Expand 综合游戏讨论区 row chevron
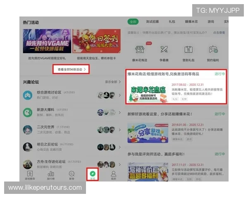The width and height of the screenshot is (248, 198). (x=119, y=95)
